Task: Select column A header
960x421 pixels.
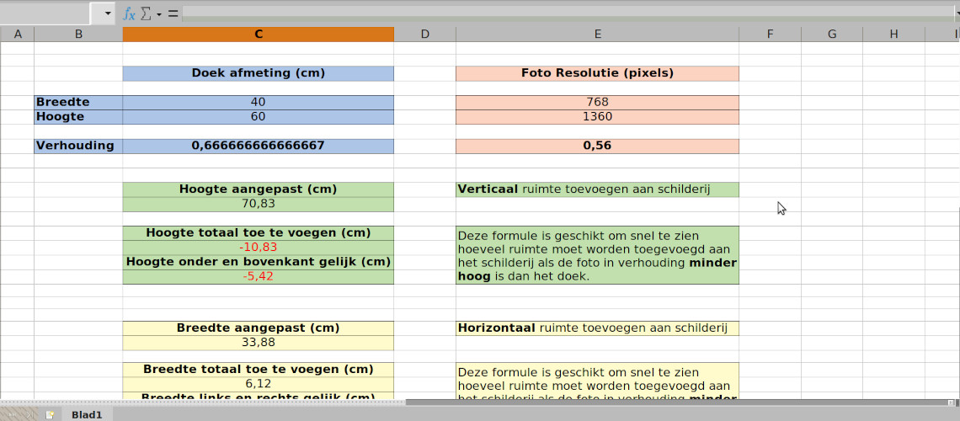Action: (17, 34)
